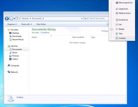Image resolution: width=138 pixels, height=107 pixels.
Task: Open the 2 locations link
Action: pos(45,33)
